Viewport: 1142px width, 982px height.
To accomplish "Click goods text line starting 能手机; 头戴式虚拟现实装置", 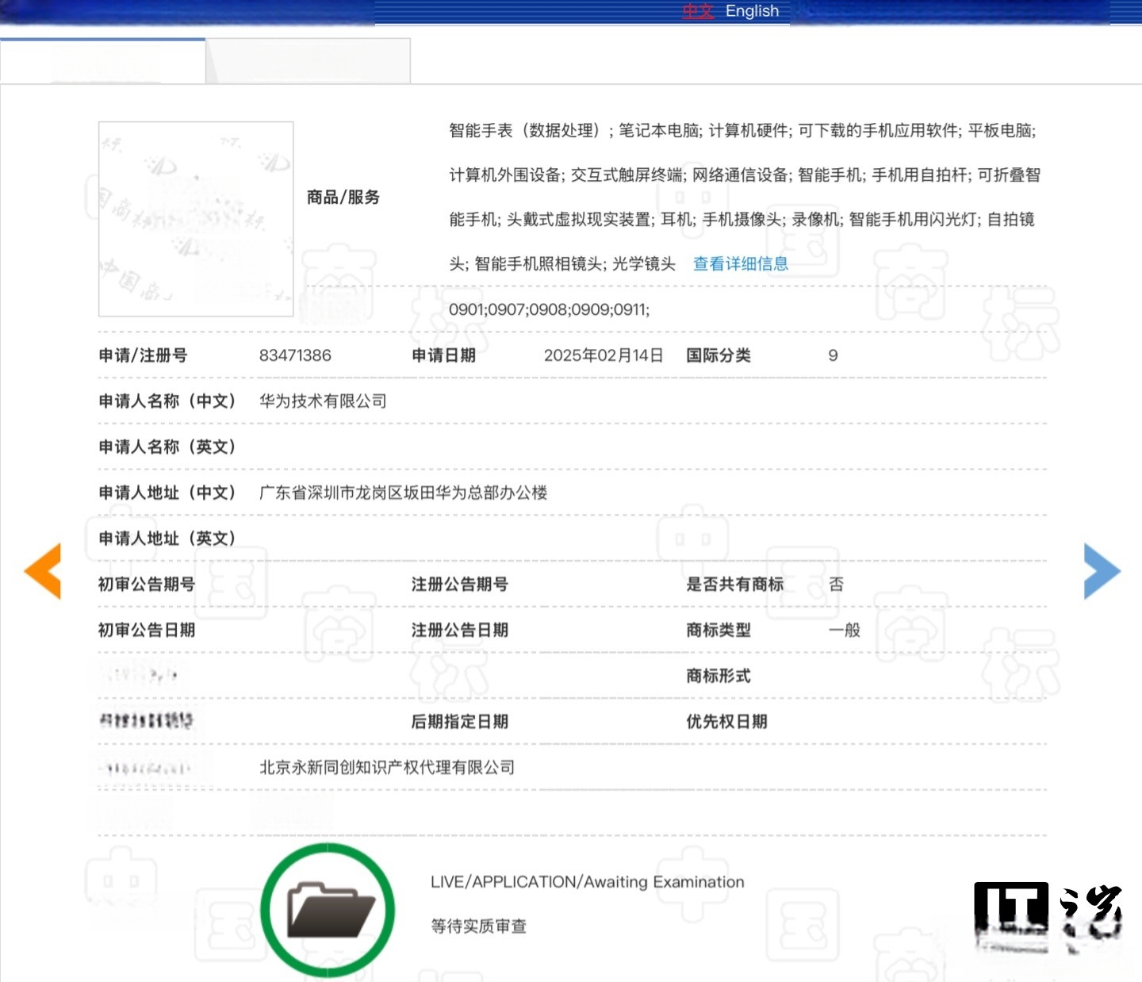I will 742,220.
